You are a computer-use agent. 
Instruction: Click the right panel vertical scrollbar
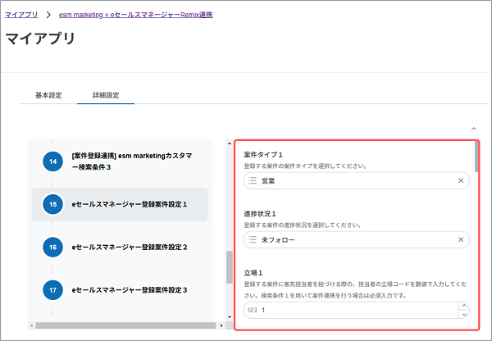[x=477, y=156]
